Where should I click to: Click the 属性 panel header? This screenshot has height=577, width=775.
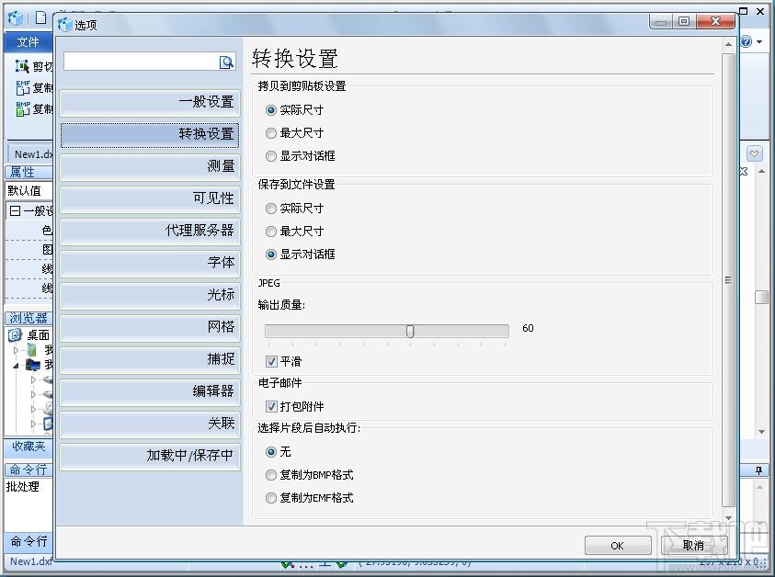coord(28,172)
